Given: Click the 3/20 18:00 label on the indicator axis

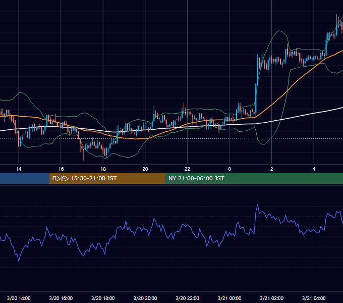Looking at the screenshot, I should click(103, 298).
